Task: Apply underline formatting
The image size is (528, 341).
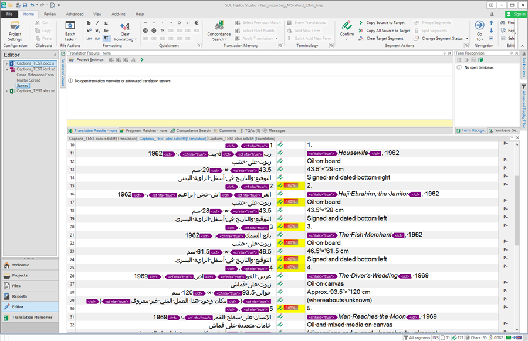Action: pyautogui.click(x=106, y=23)
